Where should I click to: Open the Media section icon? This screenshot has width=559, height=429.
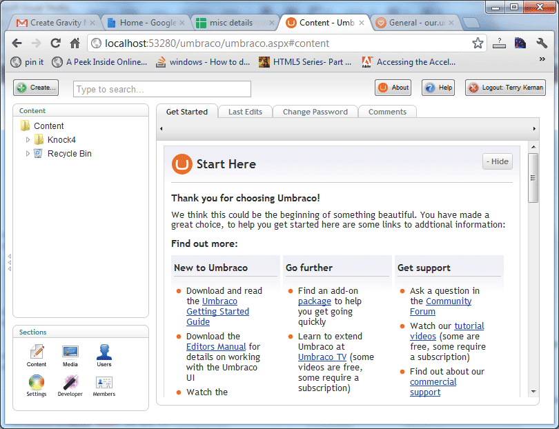70,355
